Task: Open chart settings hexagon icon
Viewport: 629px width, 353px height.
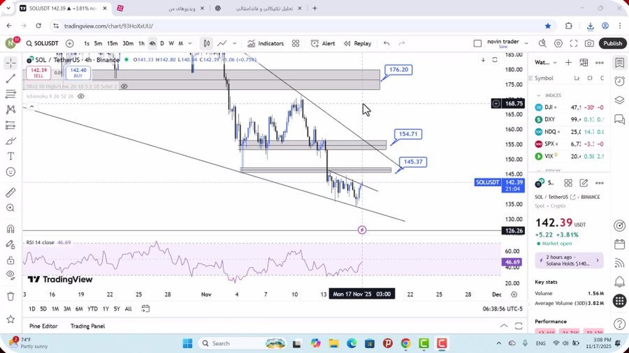Action: tap(558, 43)
